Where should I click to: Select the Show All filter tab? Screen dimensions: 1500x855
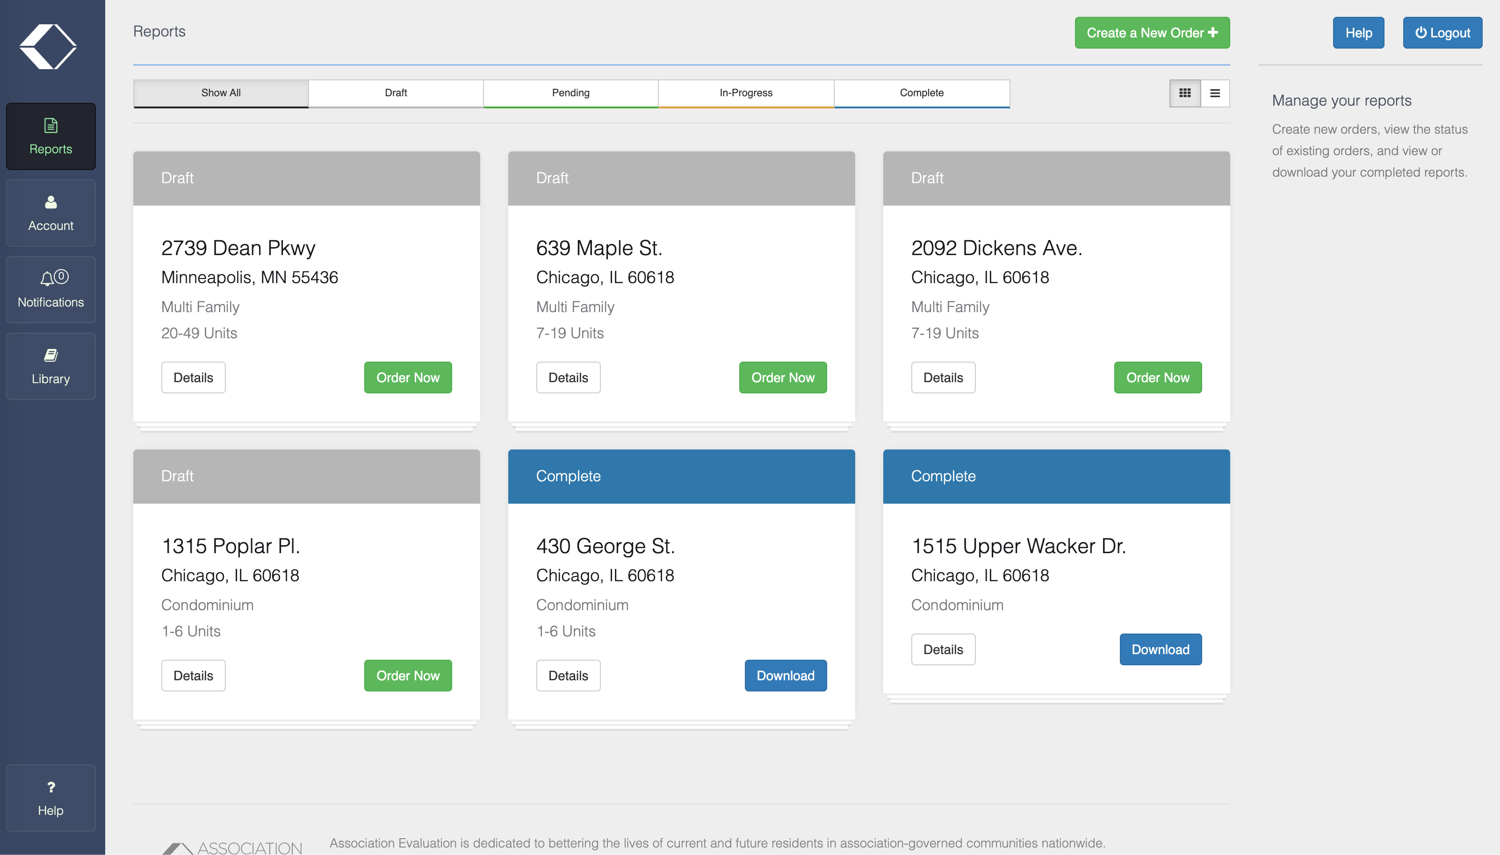coord(220,93)
